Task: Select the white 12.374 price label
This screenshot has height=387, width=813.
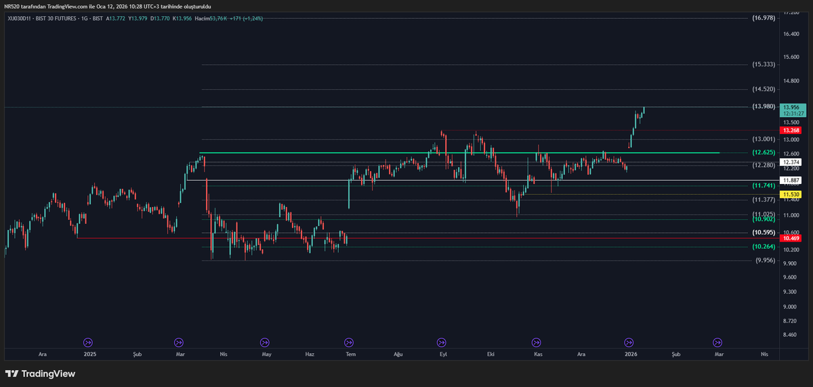Action: (x=790, y=162)
